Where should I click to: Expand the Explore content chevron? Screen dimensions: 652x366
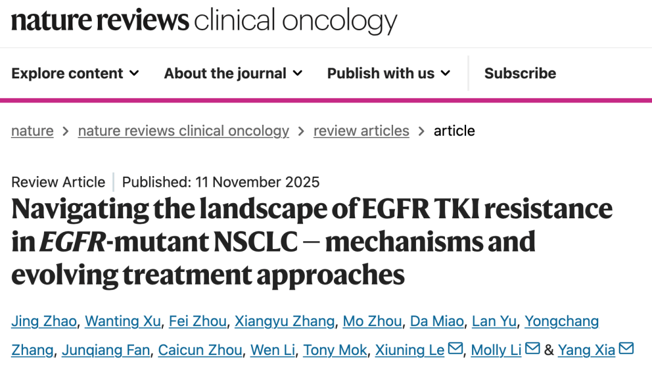(x=134, y=74)
